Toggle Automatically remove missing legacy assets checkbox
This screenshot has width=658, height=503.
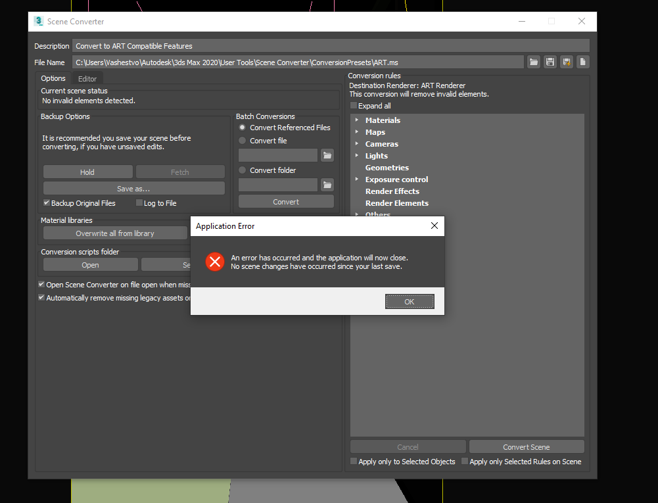41,297
